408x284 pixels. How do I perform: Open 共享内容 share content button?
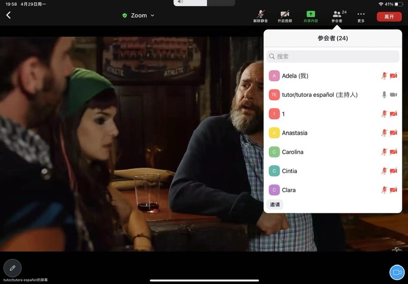click(x=311, y=16)
